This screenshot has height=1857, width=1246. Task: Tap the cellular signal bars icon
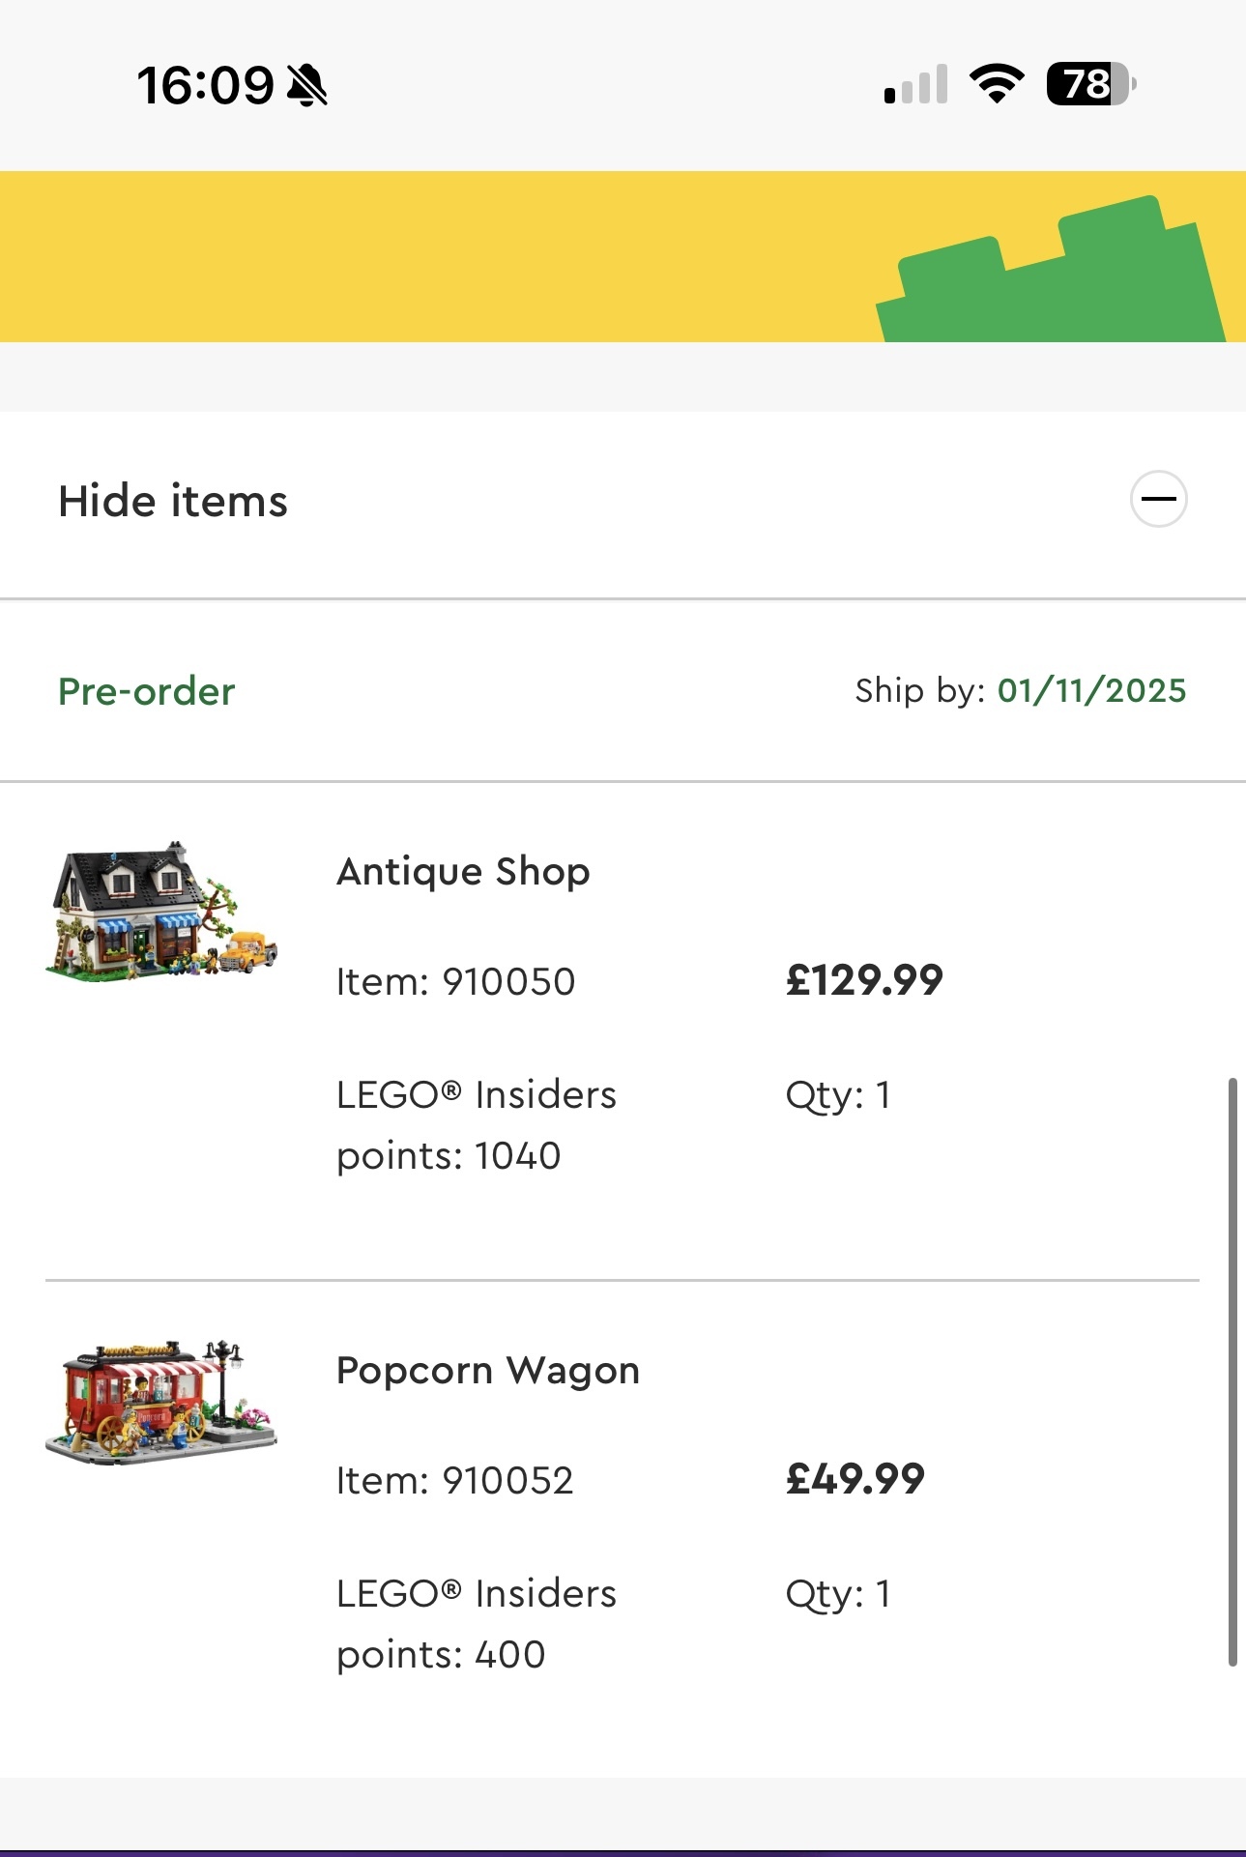click(915, 85)
